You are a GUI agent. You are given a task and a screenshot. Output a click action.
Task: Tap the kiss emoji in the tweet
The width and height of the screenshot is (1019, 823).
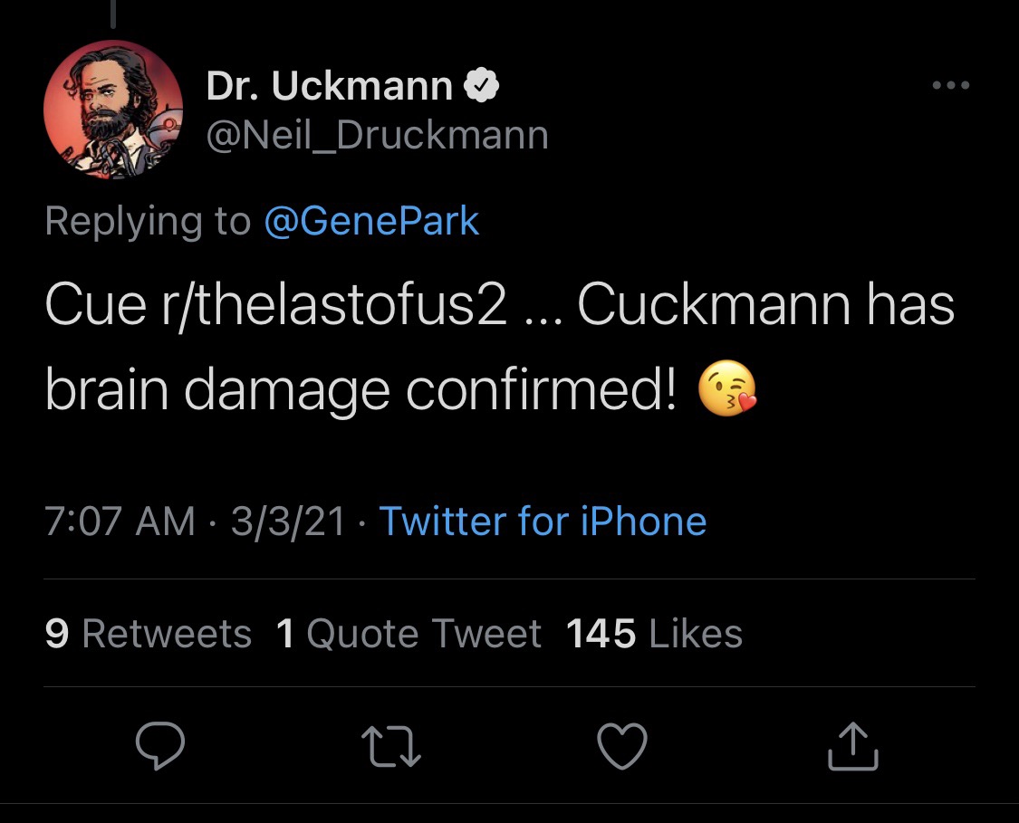click(726, 391)
